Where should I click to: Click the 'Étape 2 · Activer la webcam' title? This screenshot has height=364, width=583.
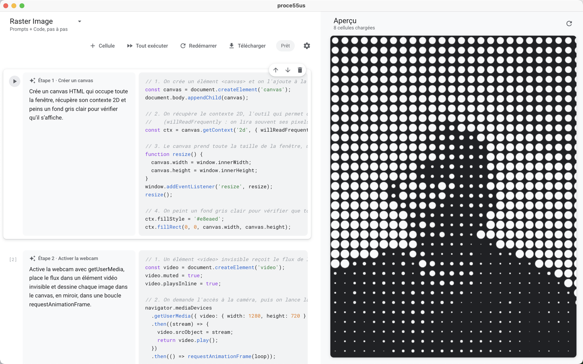click(x=68, y=258)
